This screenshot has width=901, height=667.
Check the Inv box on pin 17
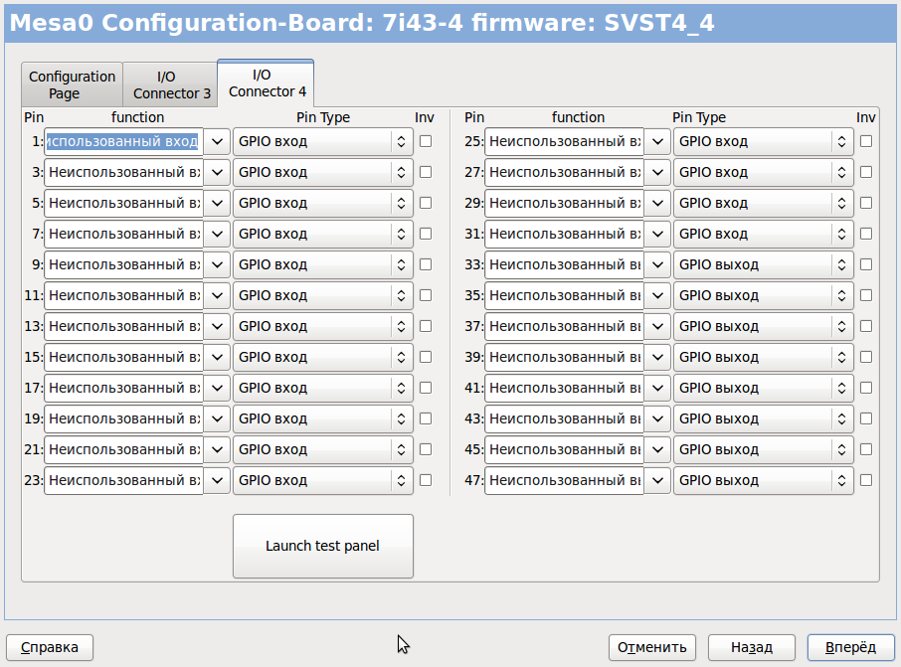coord(426,388)
